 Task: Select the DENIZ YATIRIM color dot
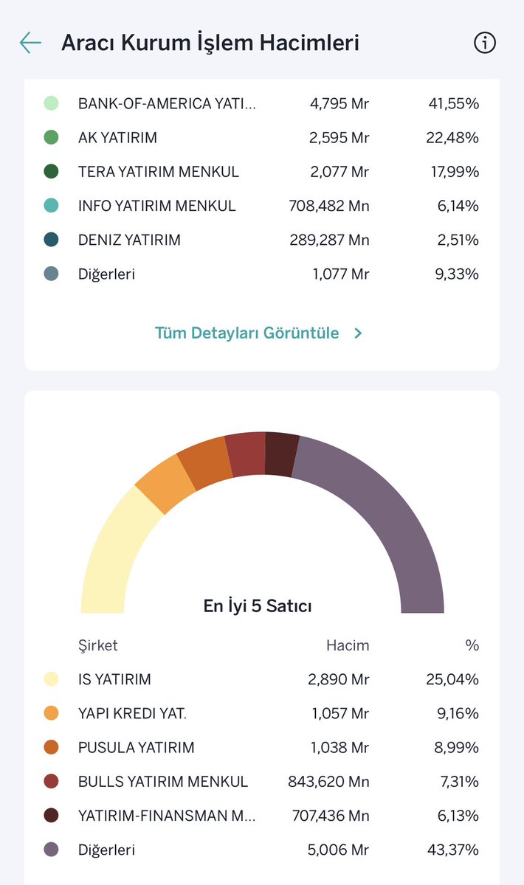(51, 240)
